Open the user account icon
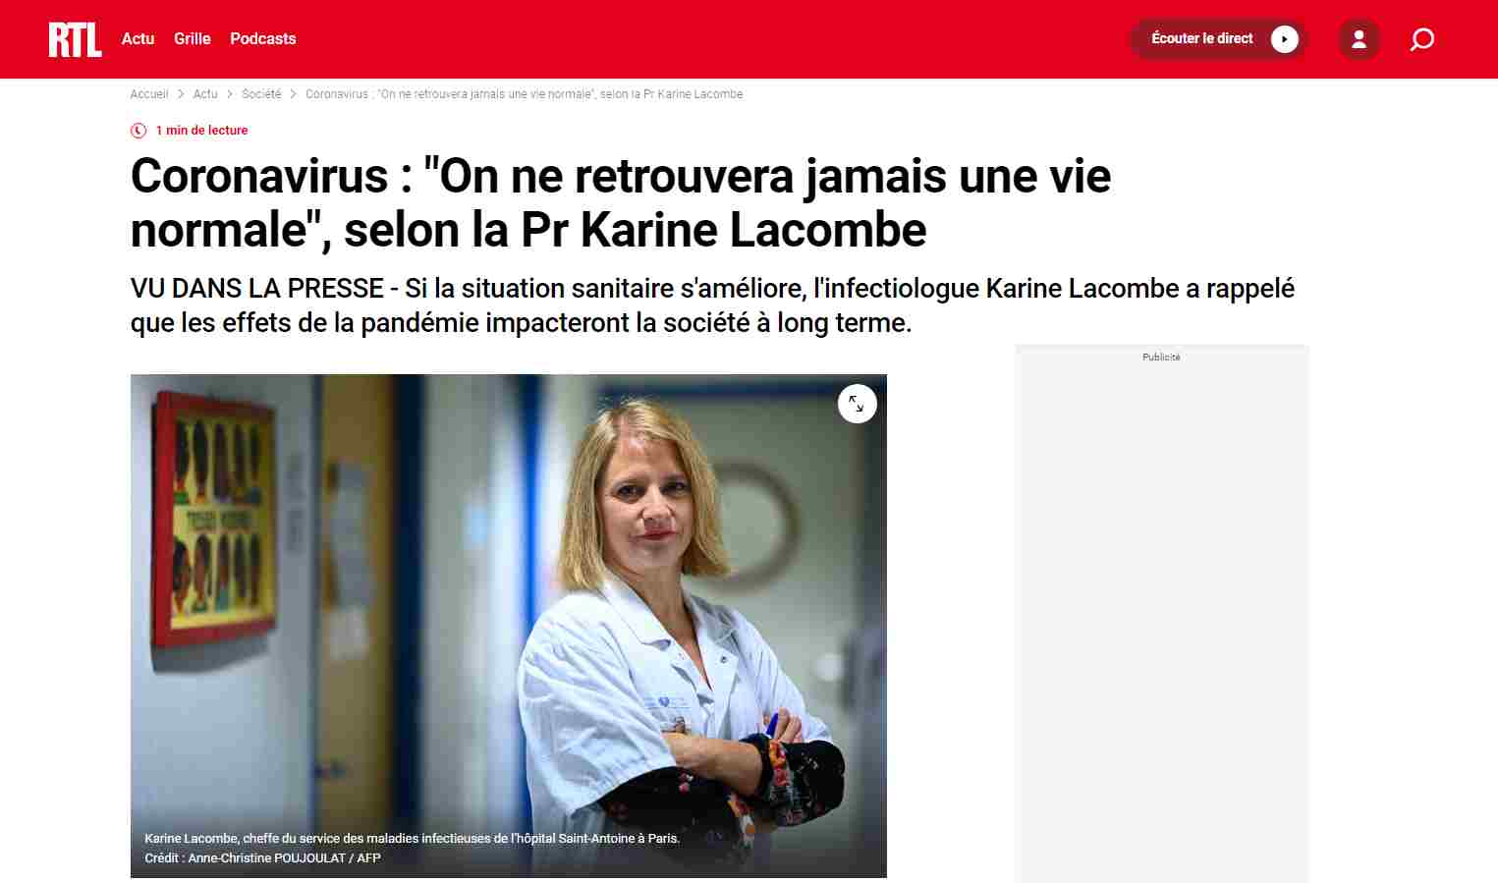 1359,39
